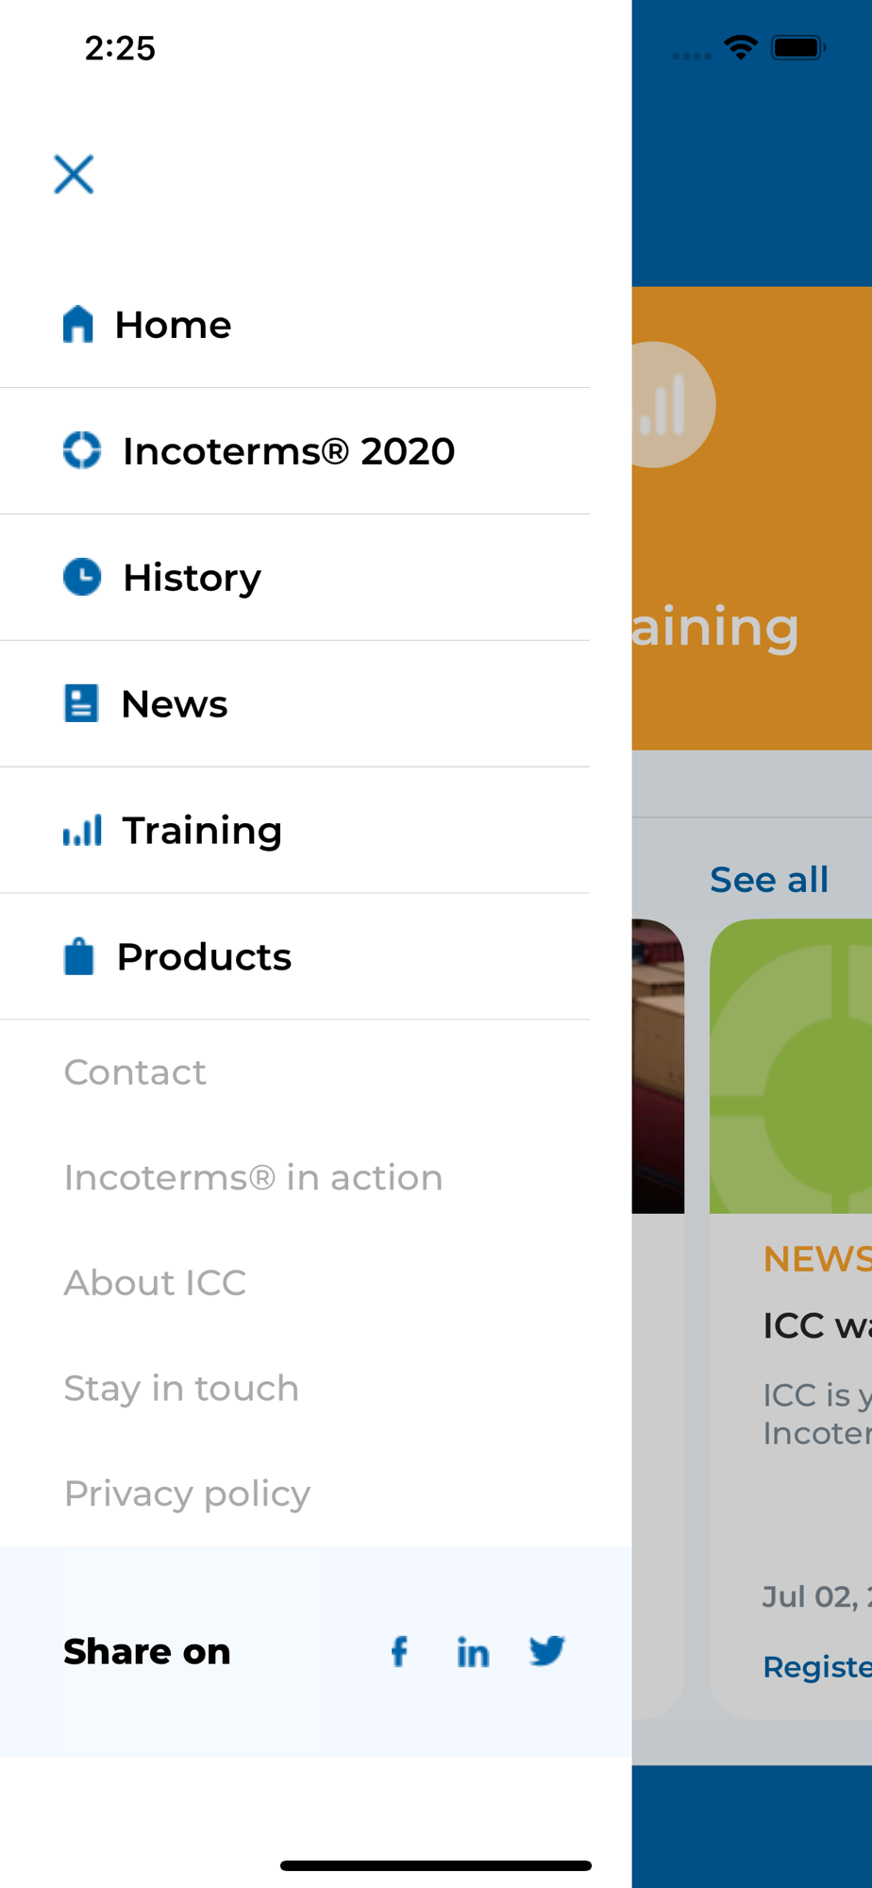Open Incoterms® in action link
Image resolution: width=872 pixels, height=1888 pixels.
(x=253, y=1177)
